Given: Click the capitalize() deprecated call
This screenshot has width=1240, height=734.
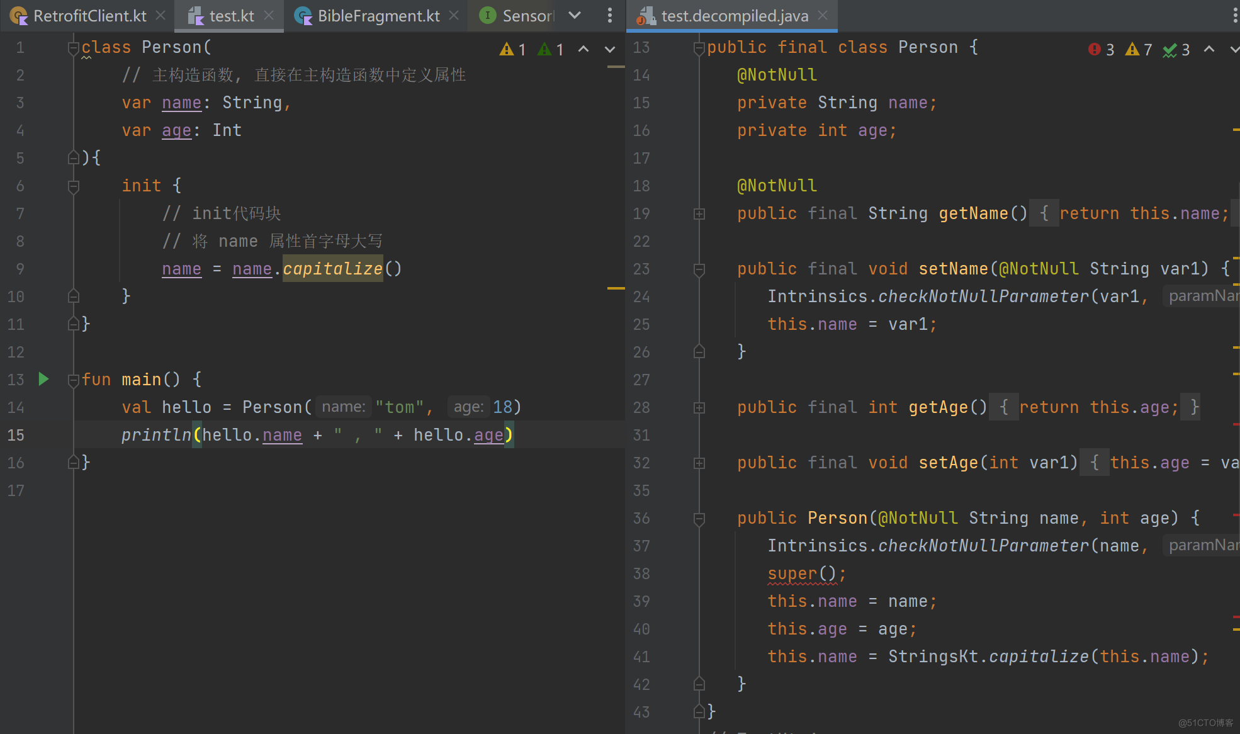Looking at the screenshot, I should [332, 269].
